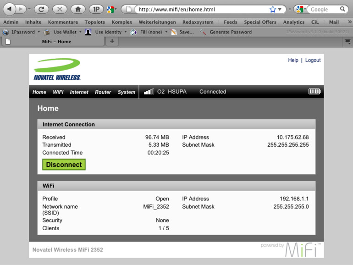Open the Router menu item
This screenshot has height=265, width=353.
click(103, 92)
